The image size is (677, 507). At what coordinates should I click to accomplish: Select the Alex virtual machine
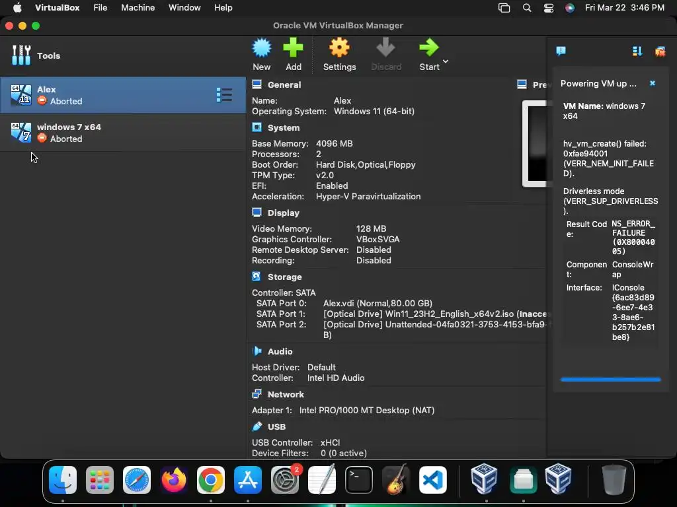(123, 95)
